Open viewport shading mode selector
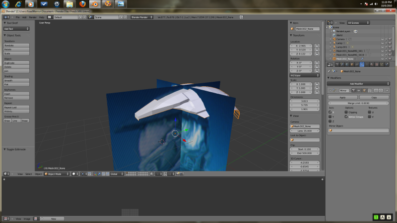The width and height of the screenshot is (397, 223). pyautogui.click(x=75, y=174)
